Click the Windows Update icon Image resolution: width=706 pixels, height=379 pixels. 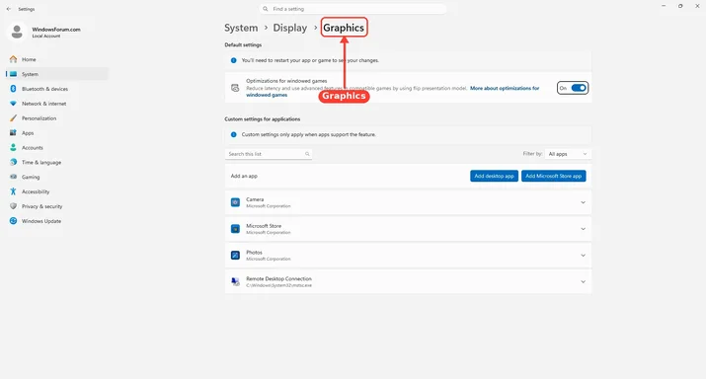pyautogui.click(x=13, y=221)
